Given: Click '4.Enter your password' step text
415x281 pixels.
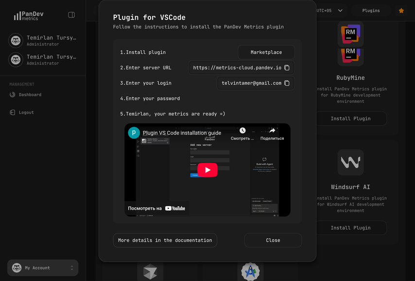Looking at the screenshot, I should point(150,99).
